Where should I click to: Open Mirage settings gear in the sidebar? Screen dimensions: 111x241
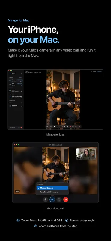click(x=21, y=74)
